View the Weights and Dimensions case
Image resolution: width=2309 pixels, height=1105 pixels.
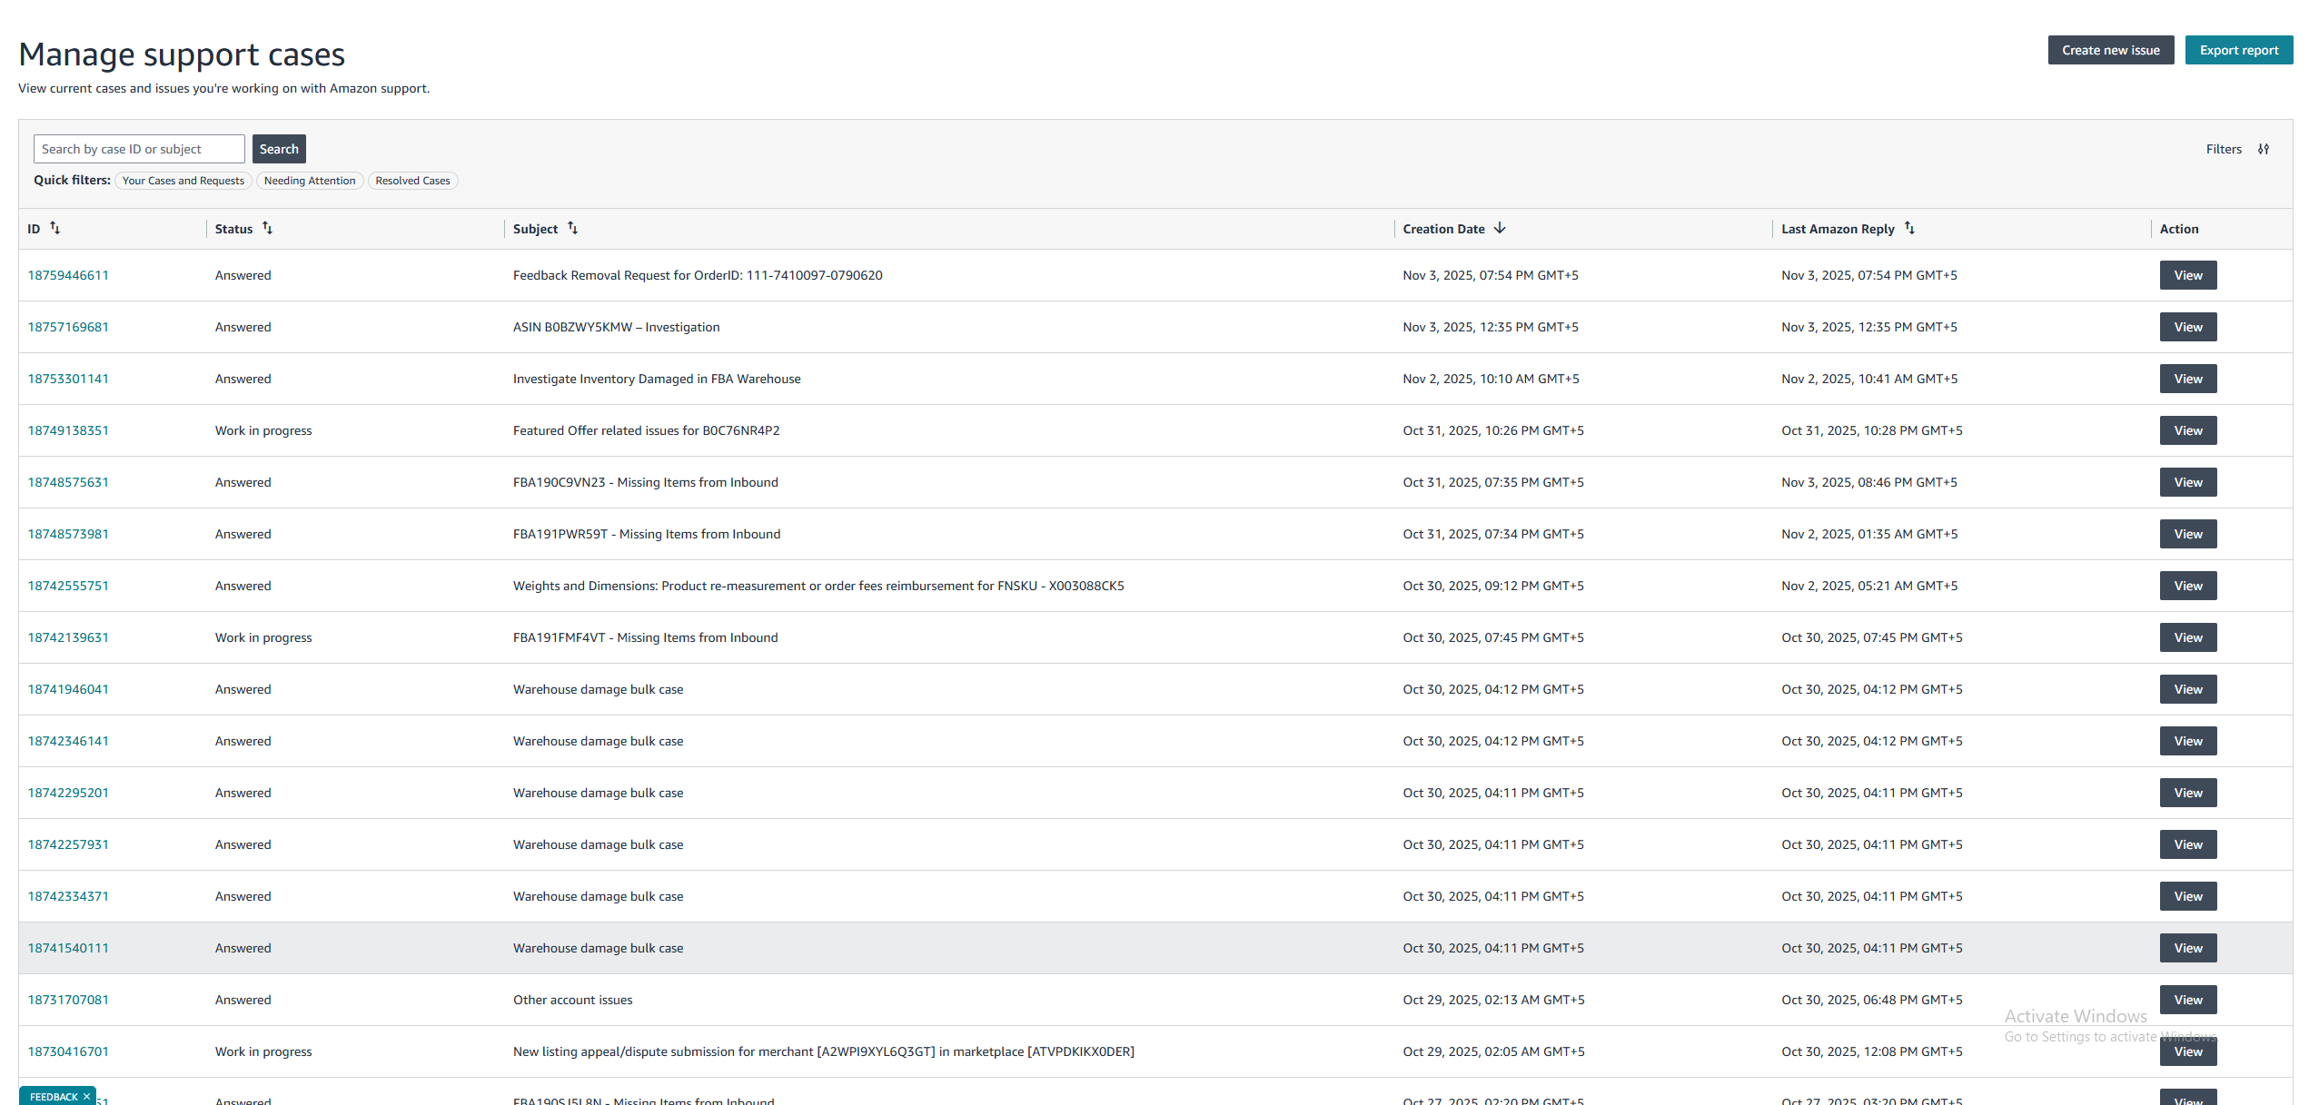click(x=2188, y=586)
